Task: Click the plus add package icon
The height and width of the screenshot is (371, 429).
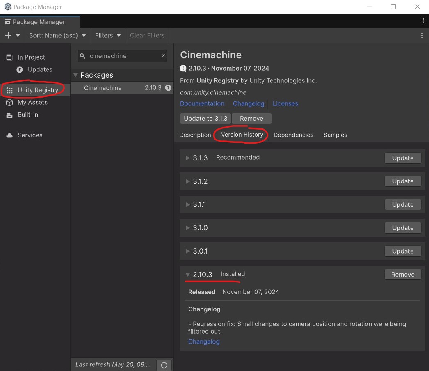Action: (x=8, y=35)
